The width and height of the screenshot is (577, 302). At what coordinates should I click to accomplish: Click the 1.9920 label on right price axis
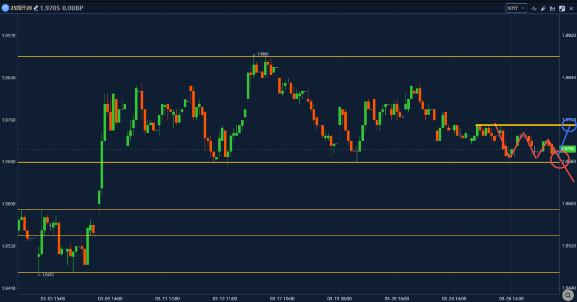click(569, 36)
